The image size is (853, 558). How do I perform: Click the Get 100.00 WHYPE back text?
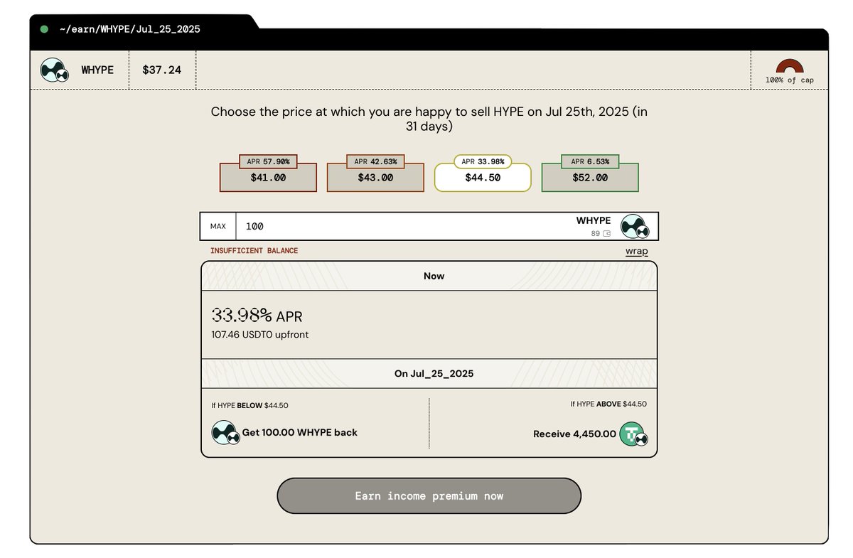point(300,432)
